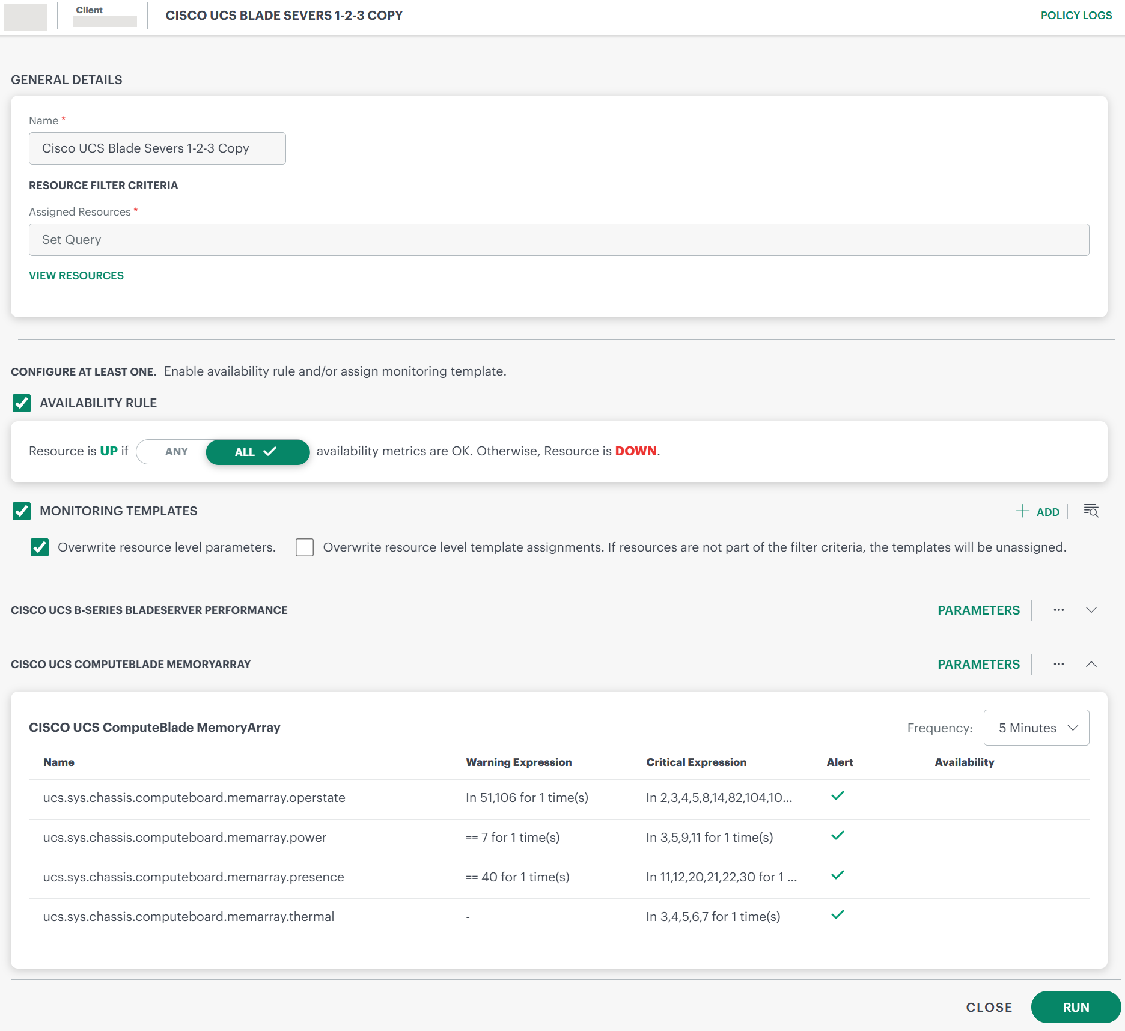Click the RUN button
The height and width of the screenshot is (1031, 1125).
click(x=1075, y=1007)
